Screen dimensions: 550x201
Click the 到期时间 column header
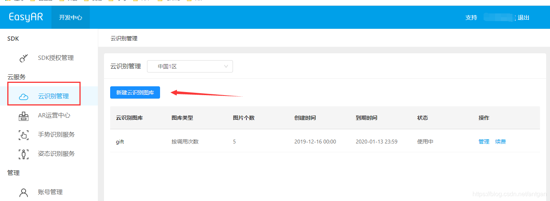367,118
